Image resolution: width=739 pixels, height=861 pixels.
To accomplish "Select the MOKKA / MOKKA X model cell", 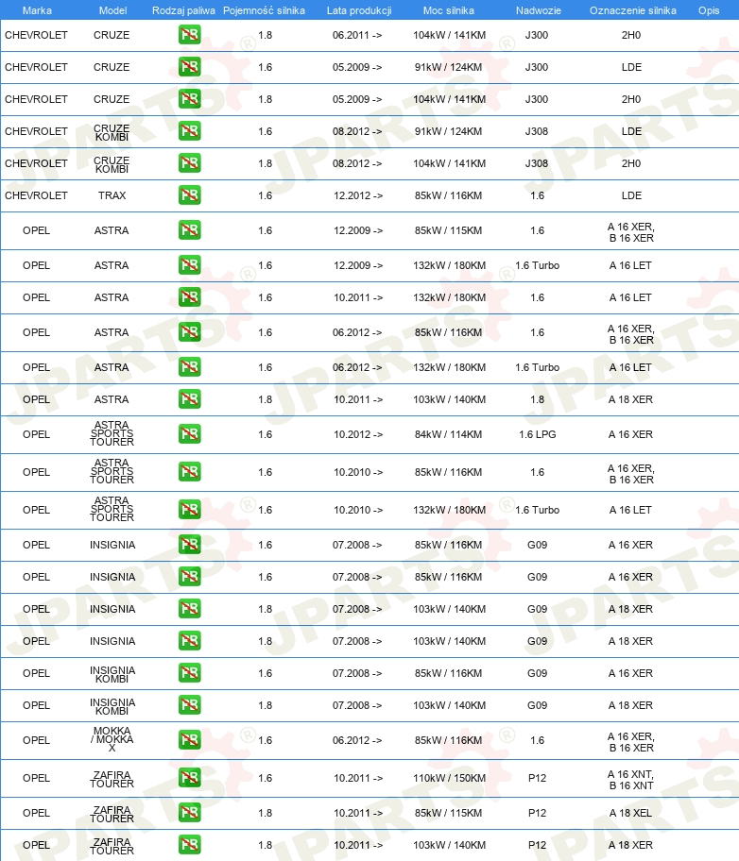I will coord(112,739).
